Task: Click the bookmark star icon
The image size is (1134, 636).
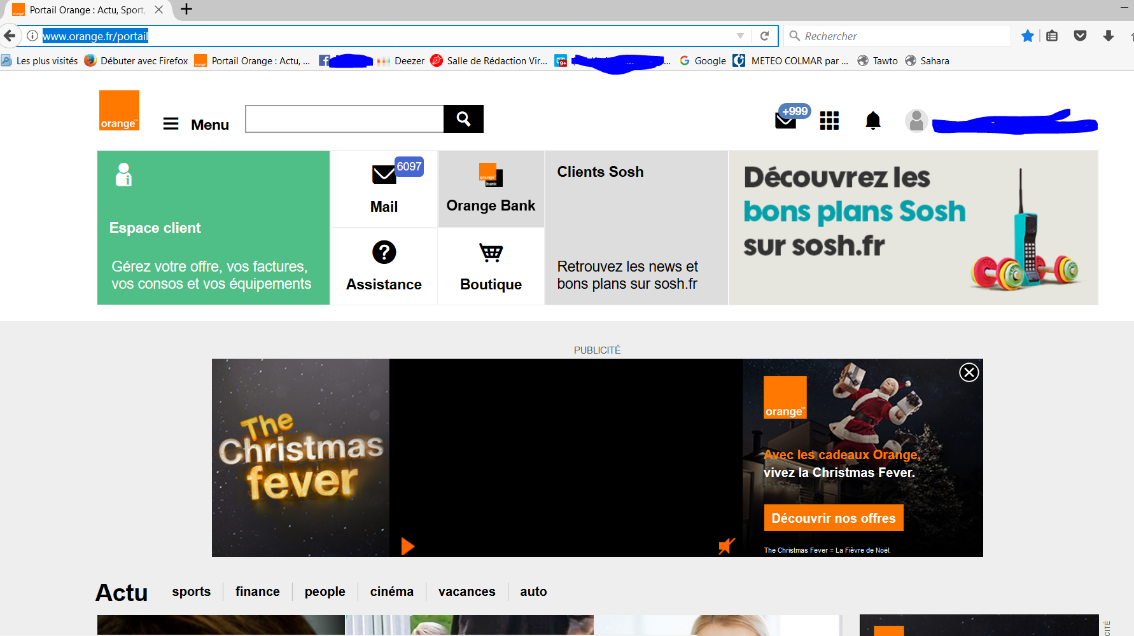Action: pyautogui.click(x=1028, y=36)
